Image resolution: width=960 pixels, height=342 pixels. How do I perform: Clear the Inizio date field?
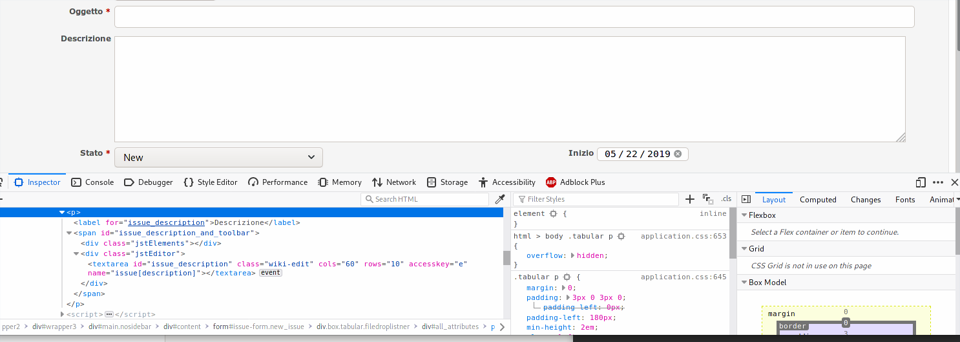[678, 154]
